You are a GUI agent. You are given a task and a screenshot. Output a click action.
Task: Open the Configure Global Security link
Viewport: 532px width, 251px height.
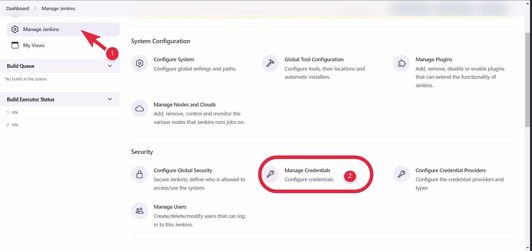(183, 171)
